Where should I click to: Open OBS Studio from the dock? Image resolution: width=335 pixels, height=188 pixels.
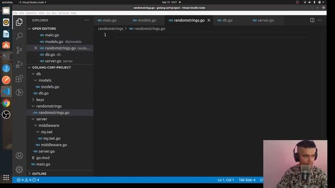[6, 115]
